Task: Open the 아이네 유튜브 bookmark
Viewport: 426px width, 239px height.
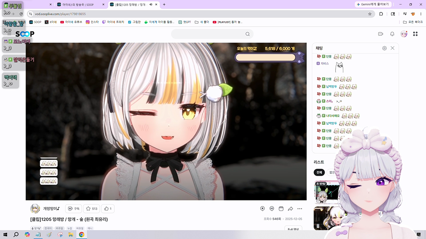Action: tap(71, 22)
